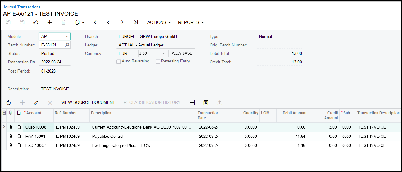Tick the Reversing Entry checkbox
402x172 pixels.
point(158,62)
